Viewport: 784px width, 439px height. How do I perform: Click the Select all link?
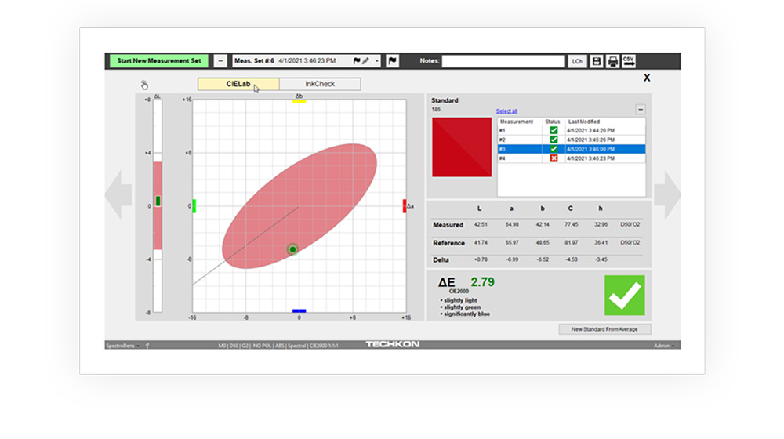point(506,111)
